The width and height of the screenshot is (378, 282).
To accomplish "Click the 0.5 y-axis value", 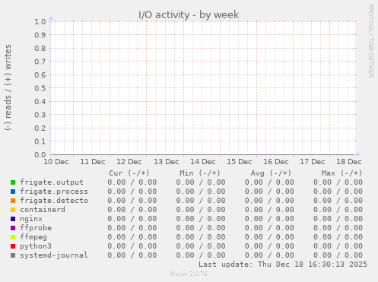I will pyautogui.click(x=40, y=88).
